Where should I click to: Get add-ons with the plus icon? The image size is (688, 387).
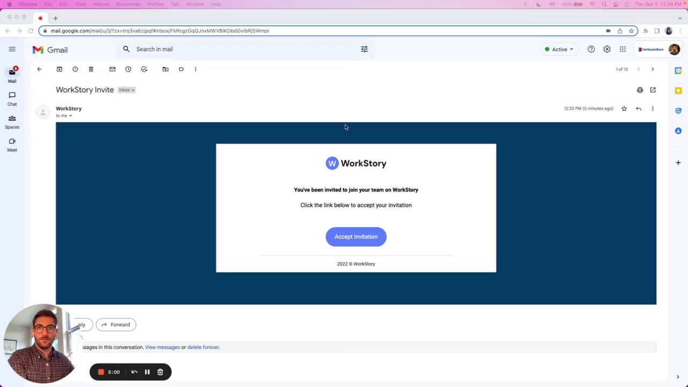click(678, 162)
